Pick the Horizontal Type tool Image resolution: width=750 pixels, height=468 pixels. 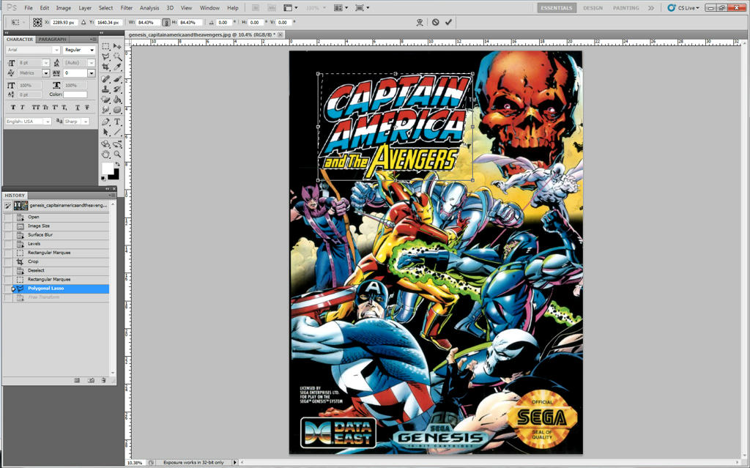pos(117,122)
